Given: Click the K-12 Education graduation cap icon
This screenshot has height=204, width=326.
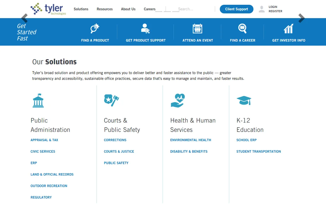Looking at the screenshot, I should 244,101.
